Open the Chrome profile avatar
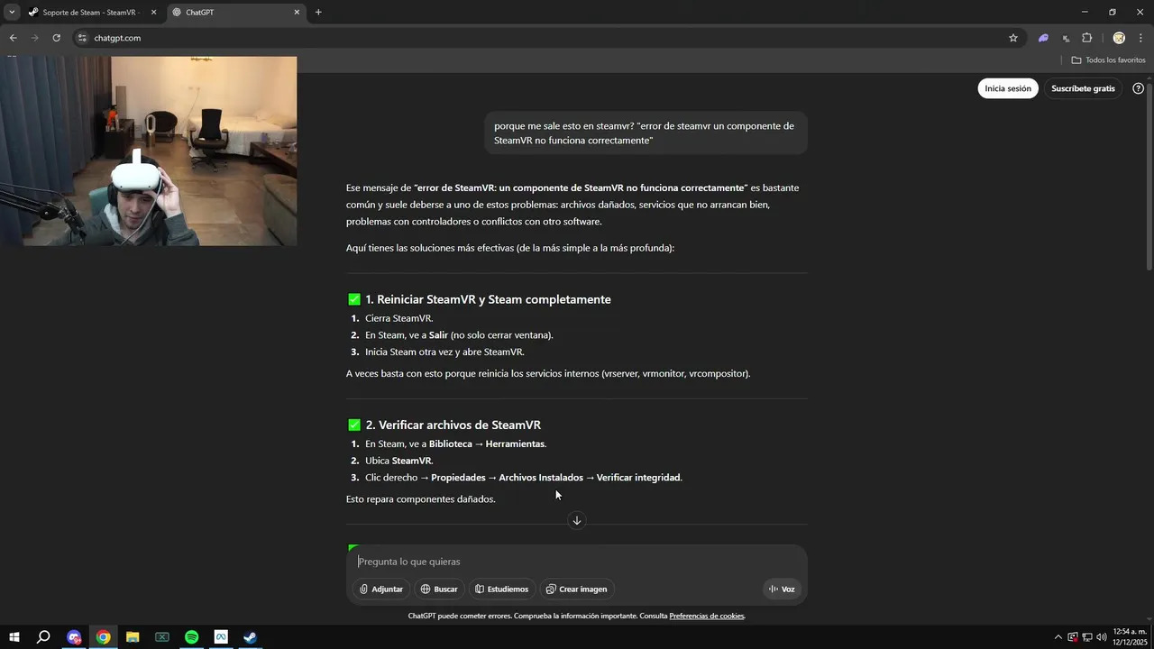This screenshot has height=649, width=1154. pyautogui.click(x=1119, y=38)
